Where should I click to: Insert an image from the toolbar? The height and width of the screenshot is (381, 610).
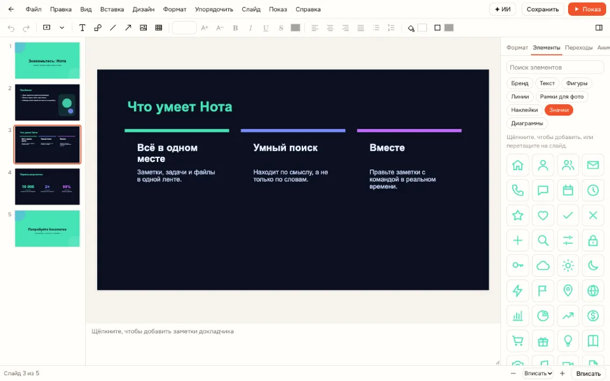(x=143, y=27)
